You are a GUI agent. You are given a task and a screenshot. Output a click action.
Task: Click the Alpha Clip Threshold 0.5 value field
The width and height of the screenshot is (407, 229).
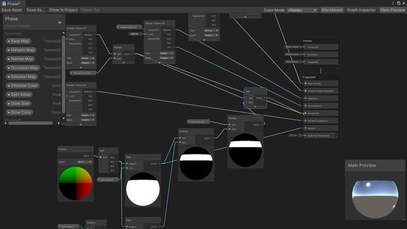295,135
